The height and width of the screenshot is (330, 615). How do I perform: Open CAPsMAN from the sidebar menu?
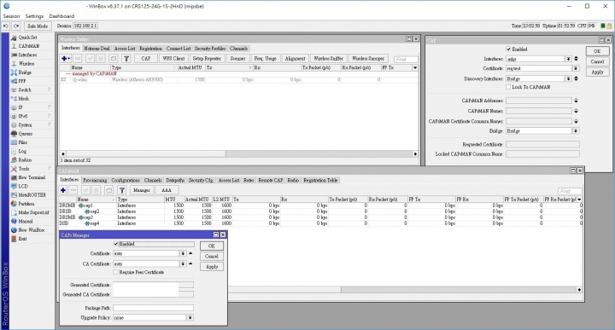pos(29,46)
